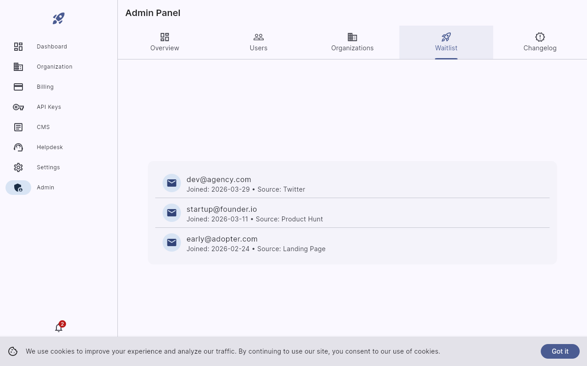
Task: Open Settings via the gear icon
Action: coord(18,167)
